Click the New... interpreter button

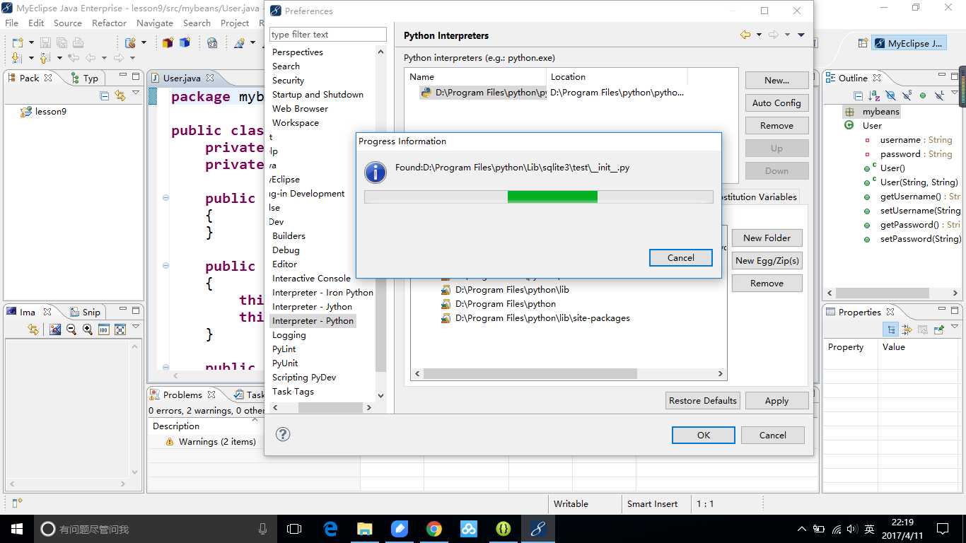tap(776, 81)
